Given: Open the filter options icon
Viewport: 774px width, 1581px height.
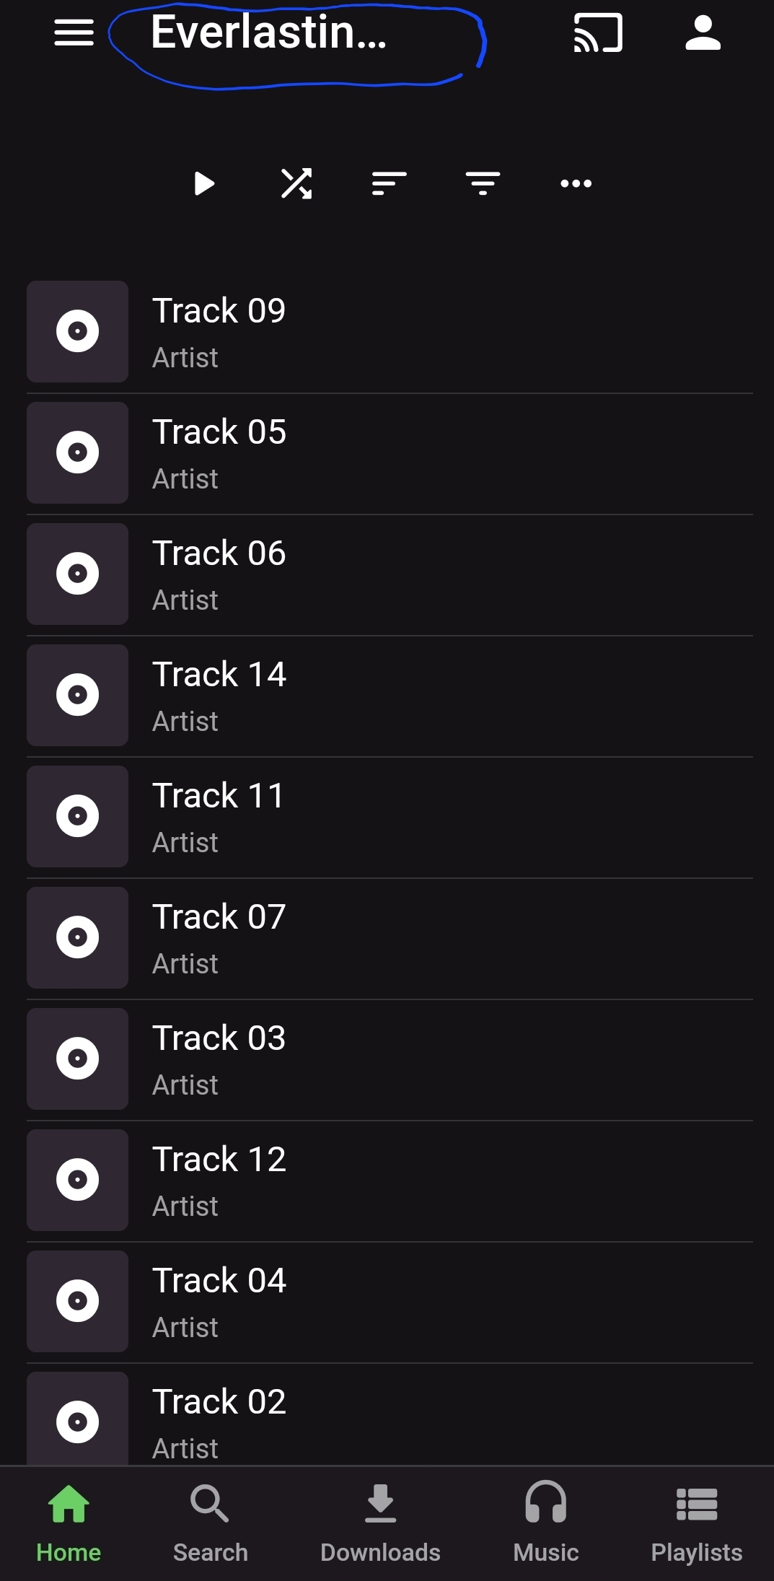Looking at the screenshot, I should coord(483,183).
